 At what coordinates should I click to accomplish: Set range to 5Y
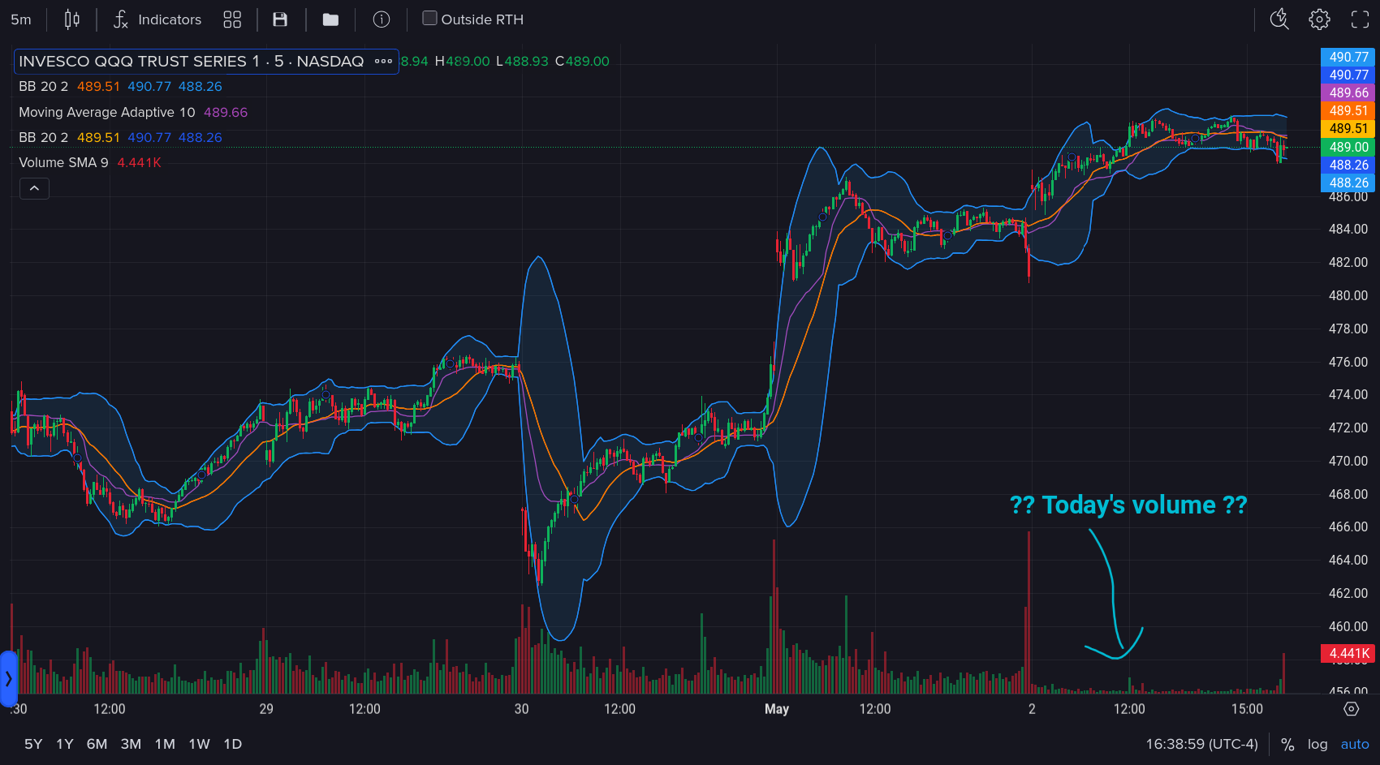click(33, 744)
